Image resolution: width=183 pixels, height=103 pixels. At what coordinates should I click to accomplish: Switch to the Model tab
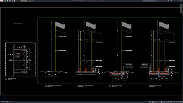point(3,101)
